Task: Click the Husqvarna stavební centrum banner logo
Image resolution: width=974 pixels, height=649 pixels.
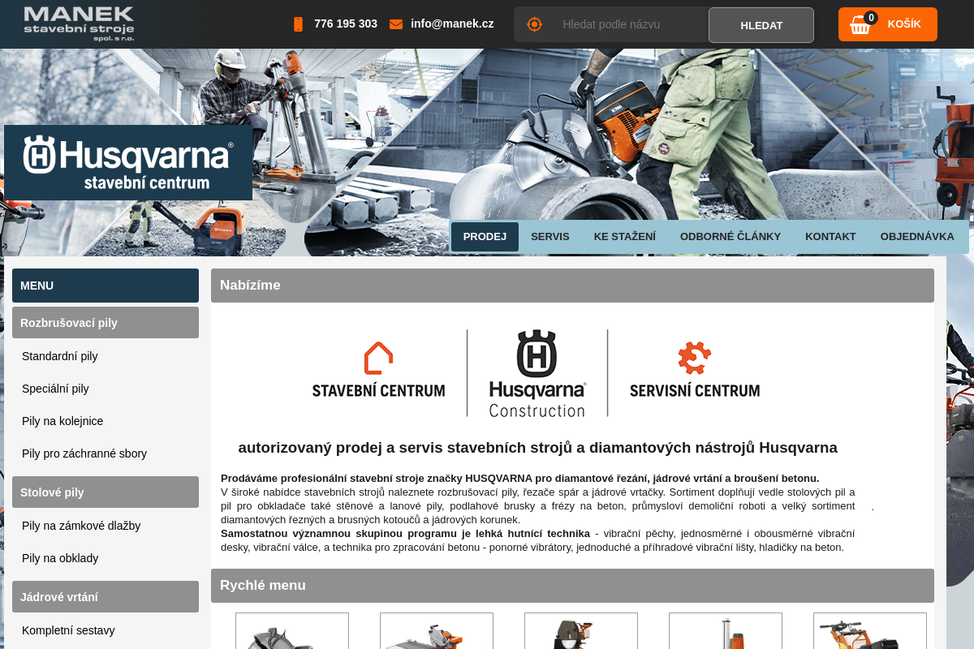Action: click(128, 162)
